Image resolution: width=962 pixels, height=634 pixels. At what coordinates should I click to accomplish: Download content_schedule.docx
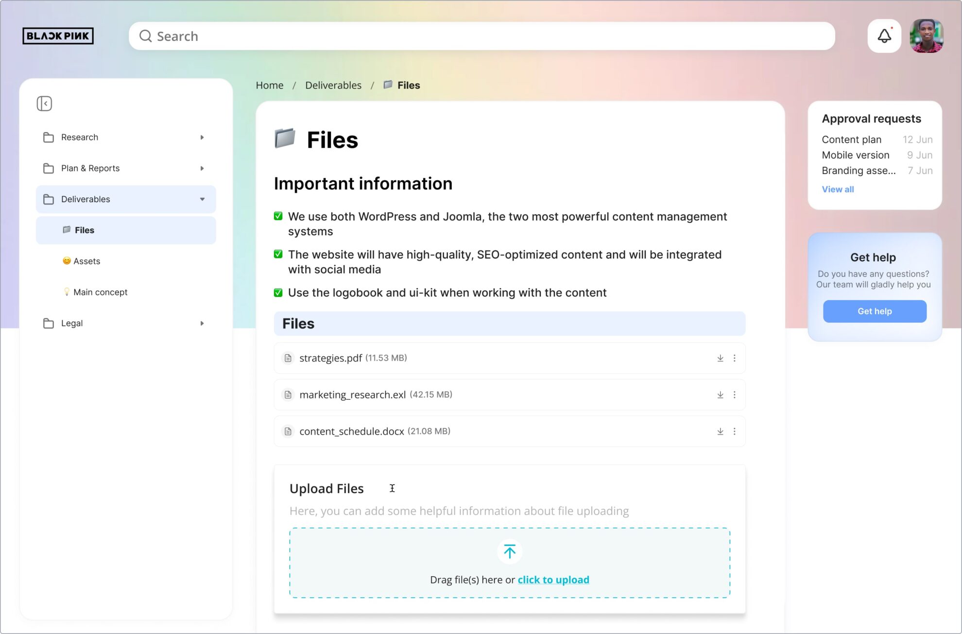click(x=720, y=431)
